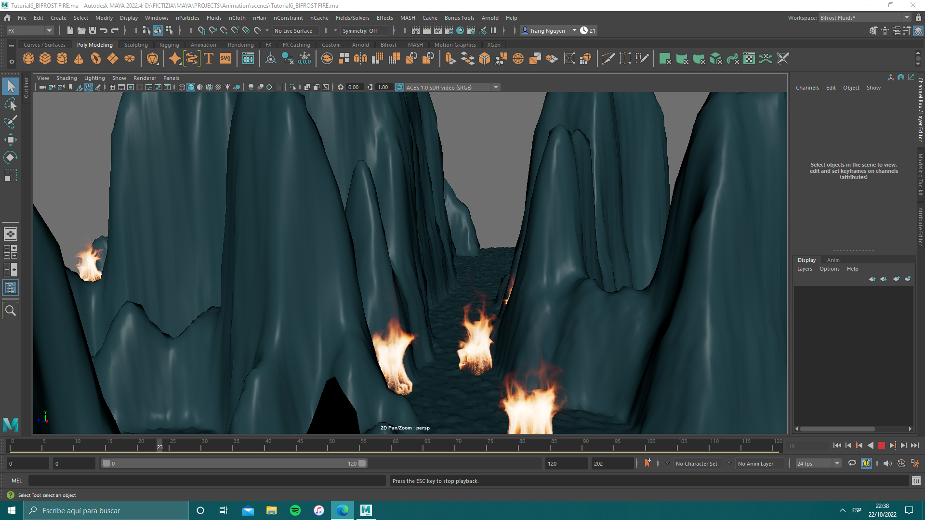Screen dimensions: 925x520
Task: Open the Anim layer tab
Action: tap(833, 260)
